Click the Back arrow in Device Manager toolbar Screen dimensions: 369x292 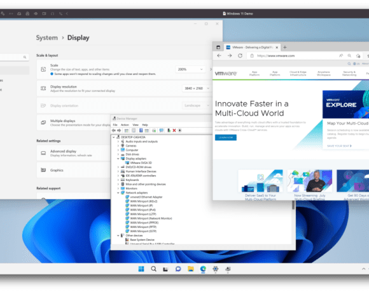point(114,131)
